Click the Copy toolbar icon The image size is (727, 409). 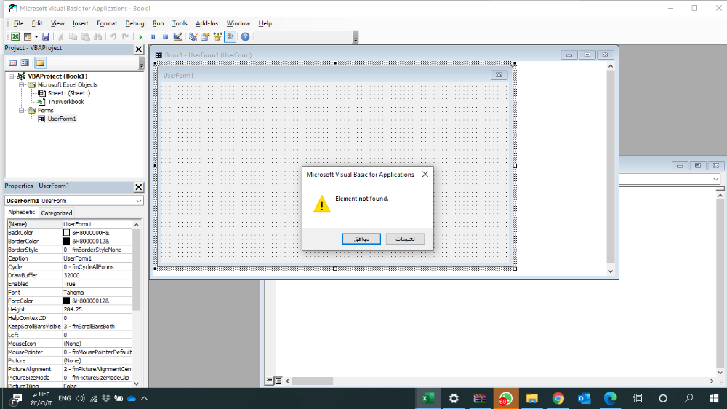coord(73,36)
